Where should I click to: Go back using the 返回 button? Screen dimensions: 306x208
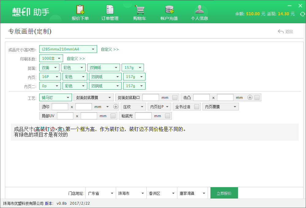(285, 32)
